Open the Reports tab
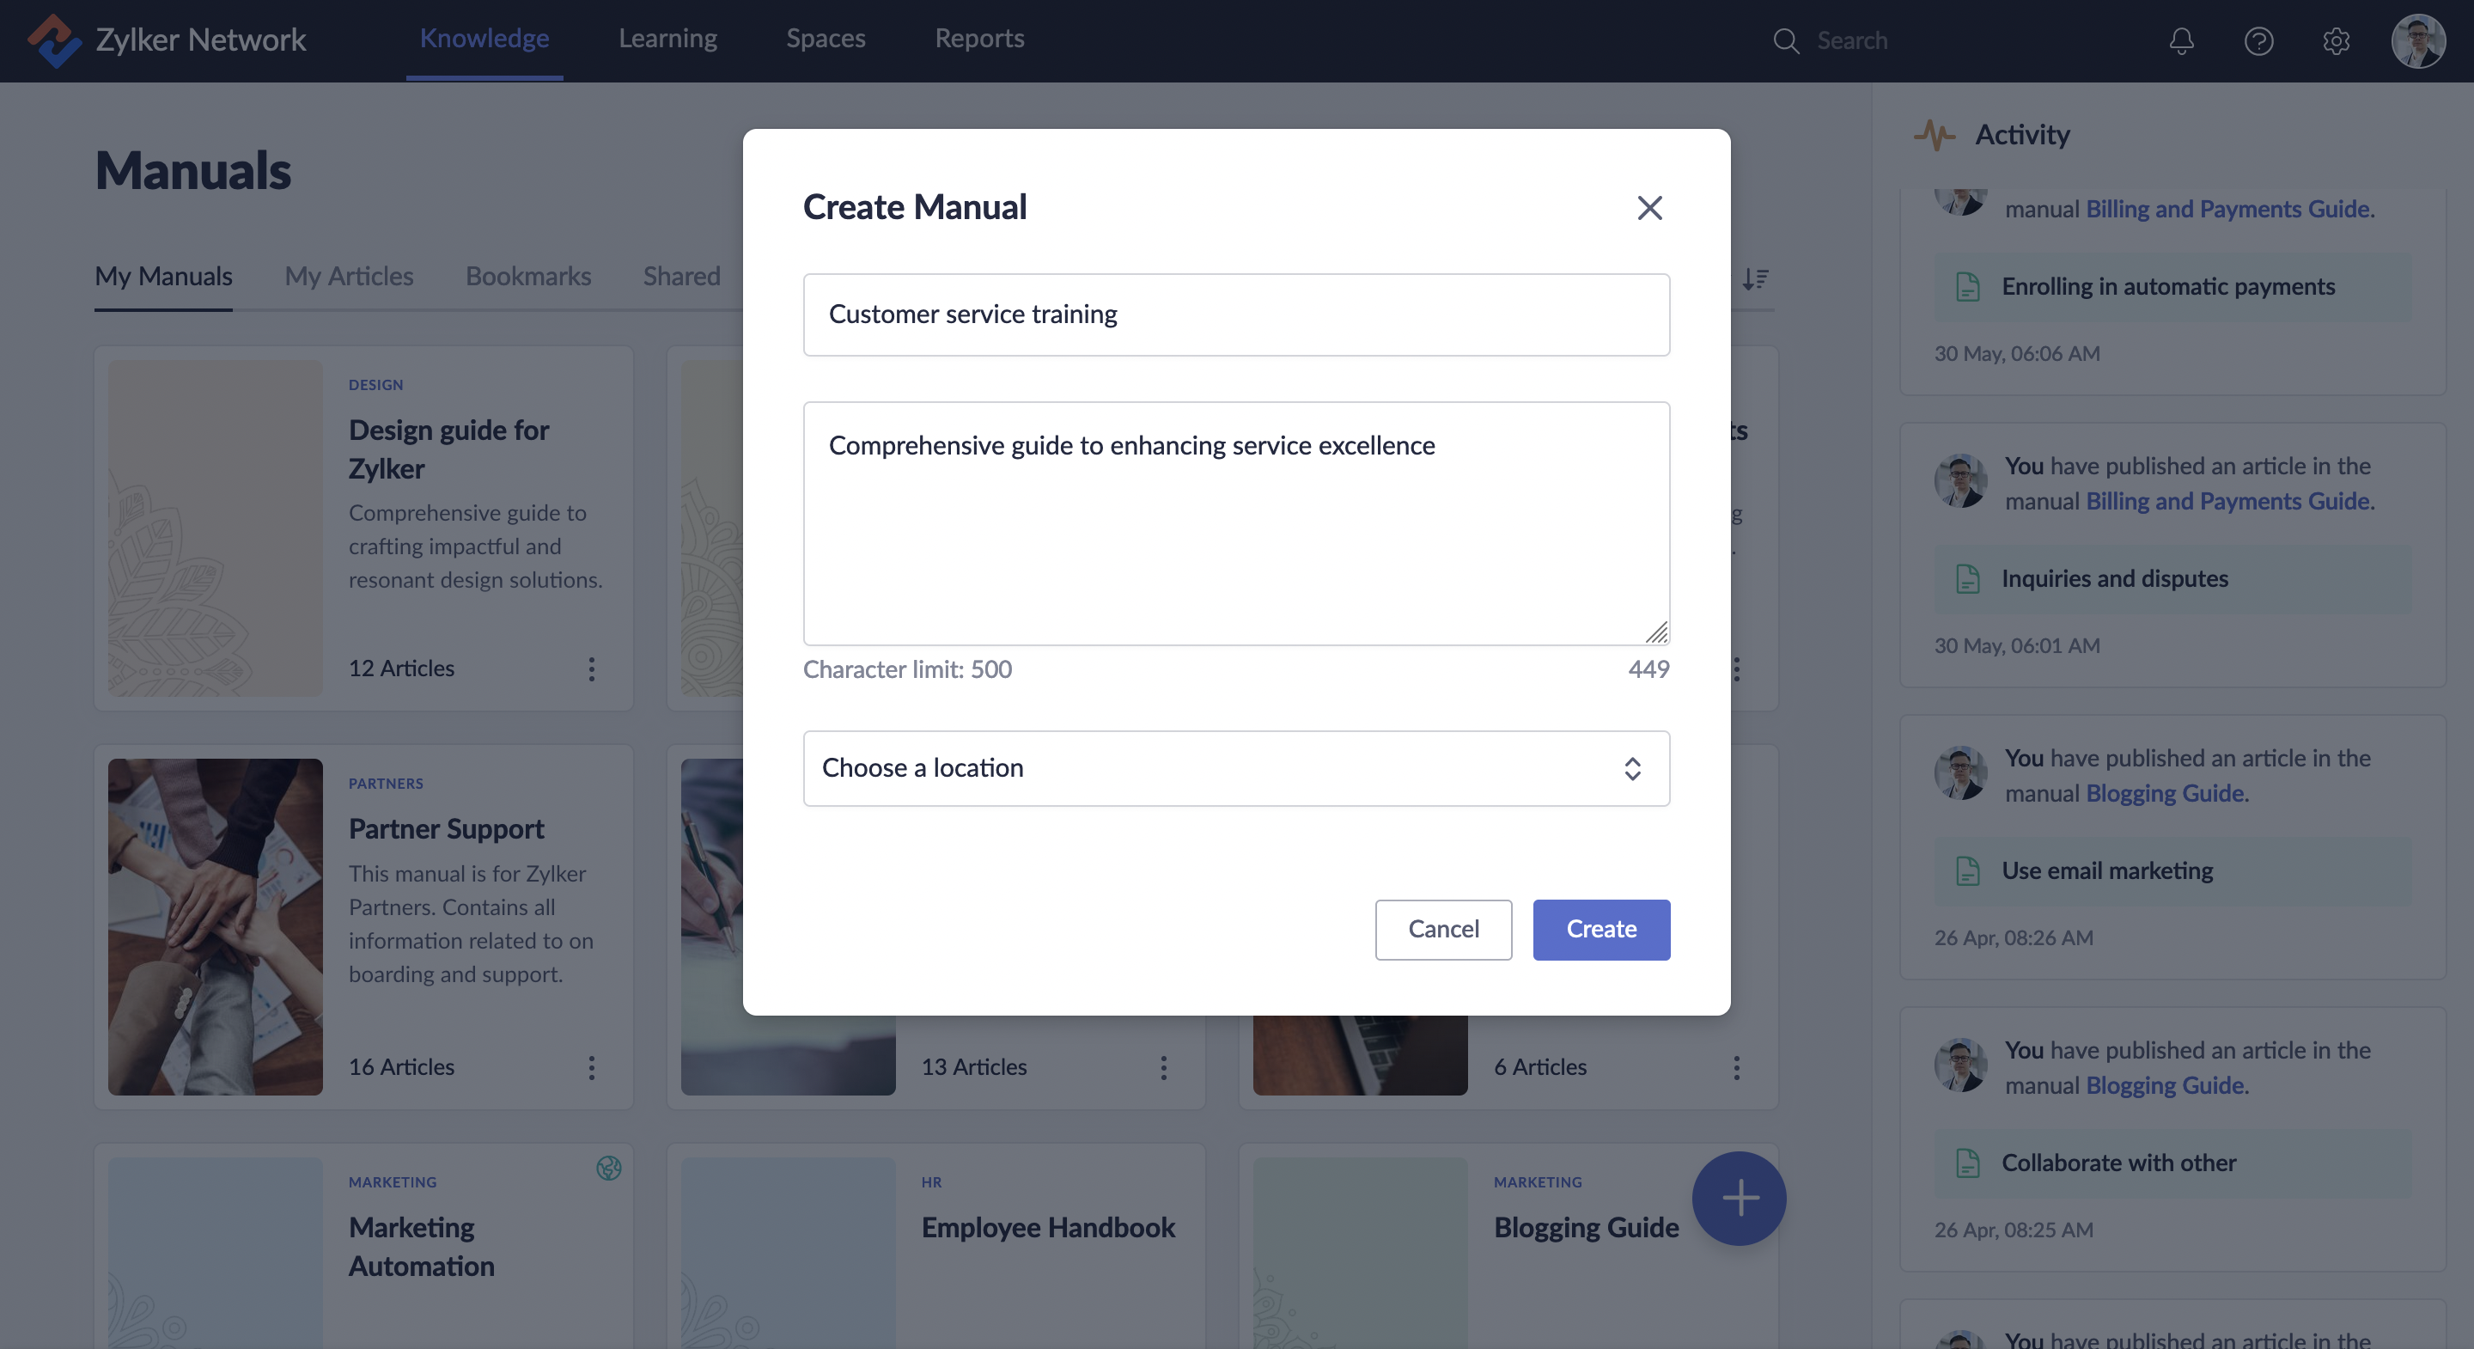 tap(978, 39)
